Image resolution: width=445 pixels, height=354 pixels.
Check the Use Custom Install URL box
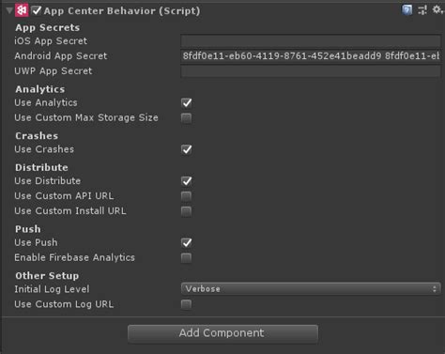tap(187, 211)
